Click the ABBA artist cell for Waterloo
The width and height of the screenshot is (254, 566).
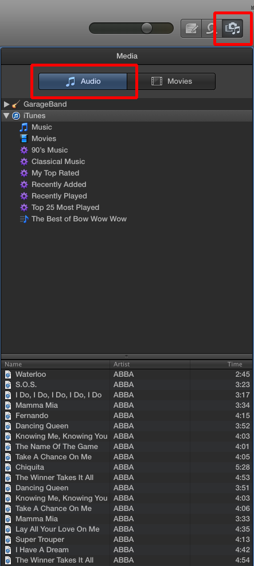coord(124,374)
